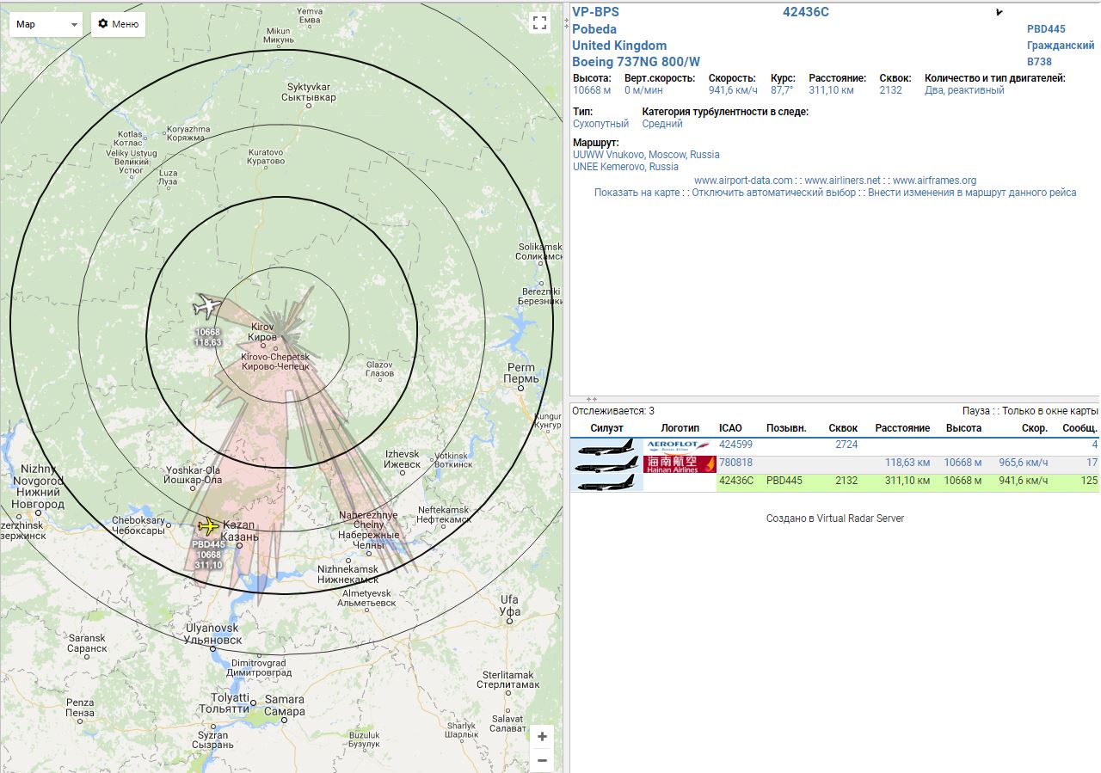This screenshot has height=773, width=1101.
Task: Click Отключить автоматический выбор link
Action: tap(774, 193)
